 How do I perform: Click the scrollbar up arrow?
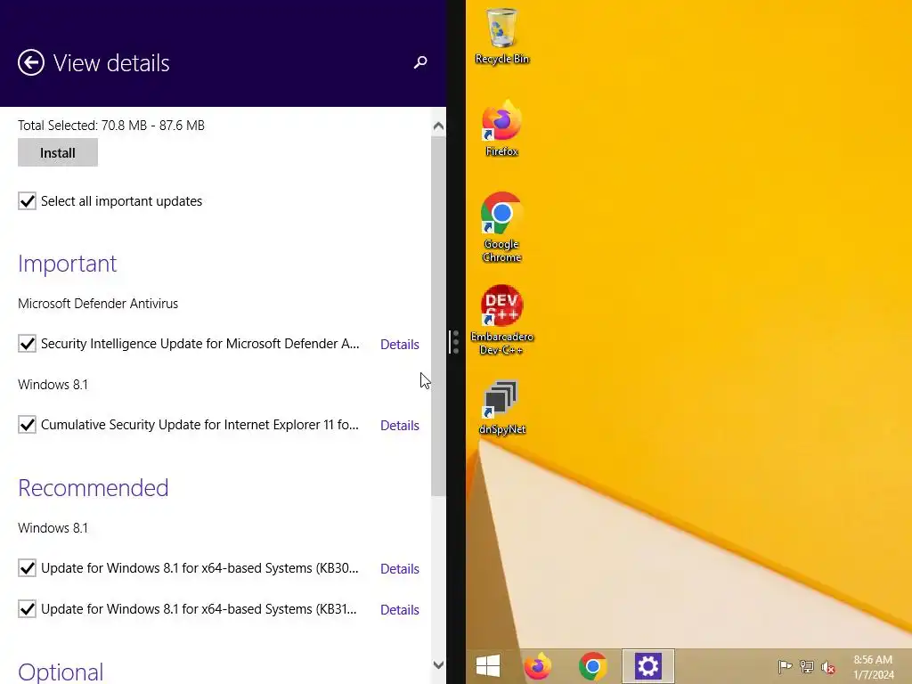coord(438,126)
